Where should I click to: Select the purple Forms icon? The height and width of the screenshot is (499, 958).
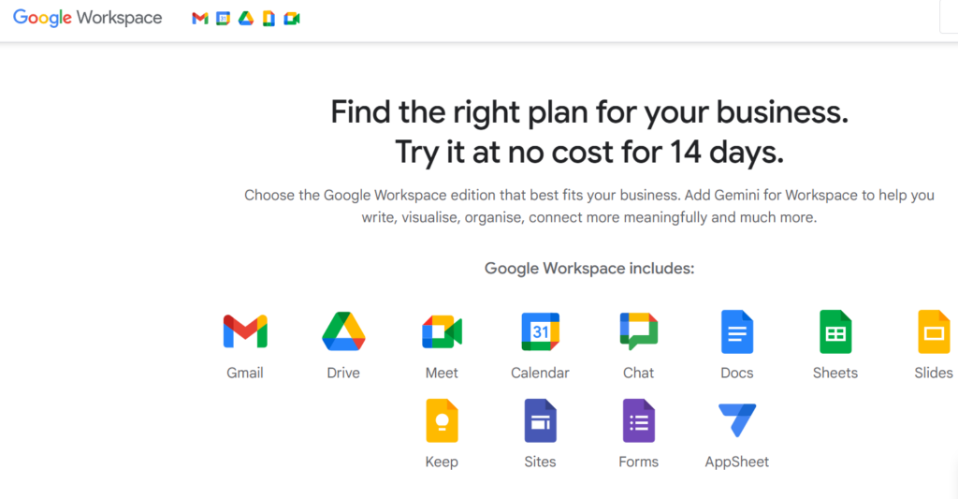click(638, 420)
